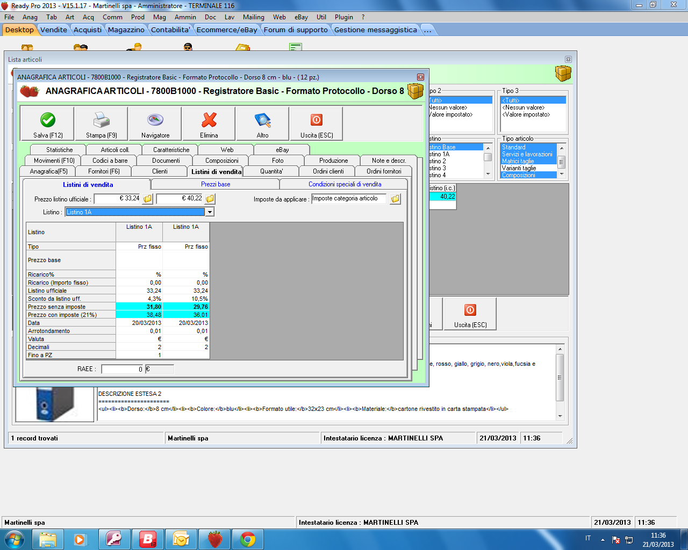Select Varianti taglie in Tipo articolo
The image size is (688, 550).
coord(528,168)
